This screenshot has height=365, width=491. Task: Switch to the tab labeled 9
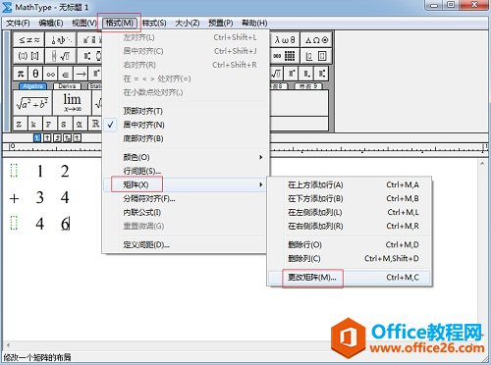pyautogui.click(x=308, y=86)
